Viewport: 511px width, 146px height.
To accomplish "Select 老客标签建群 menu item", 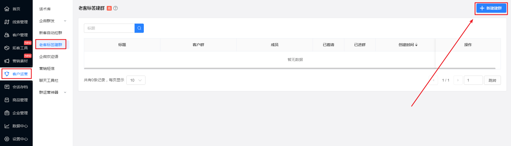I will coord(51,45).
